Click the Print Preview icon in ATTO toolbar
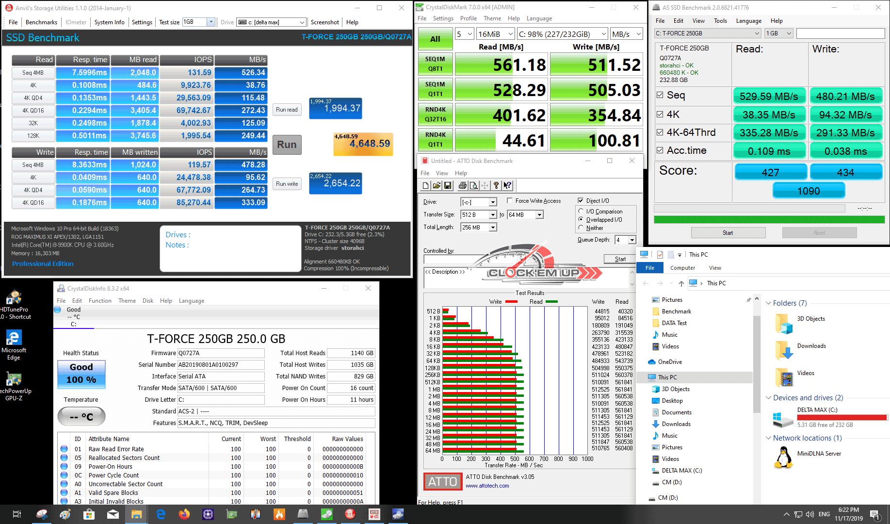This screenshot has width=890, height=524. point(473,185)
